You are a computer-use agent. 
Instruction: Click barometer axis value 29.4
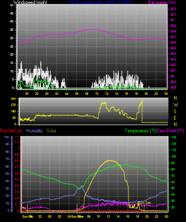click(173, 54)
